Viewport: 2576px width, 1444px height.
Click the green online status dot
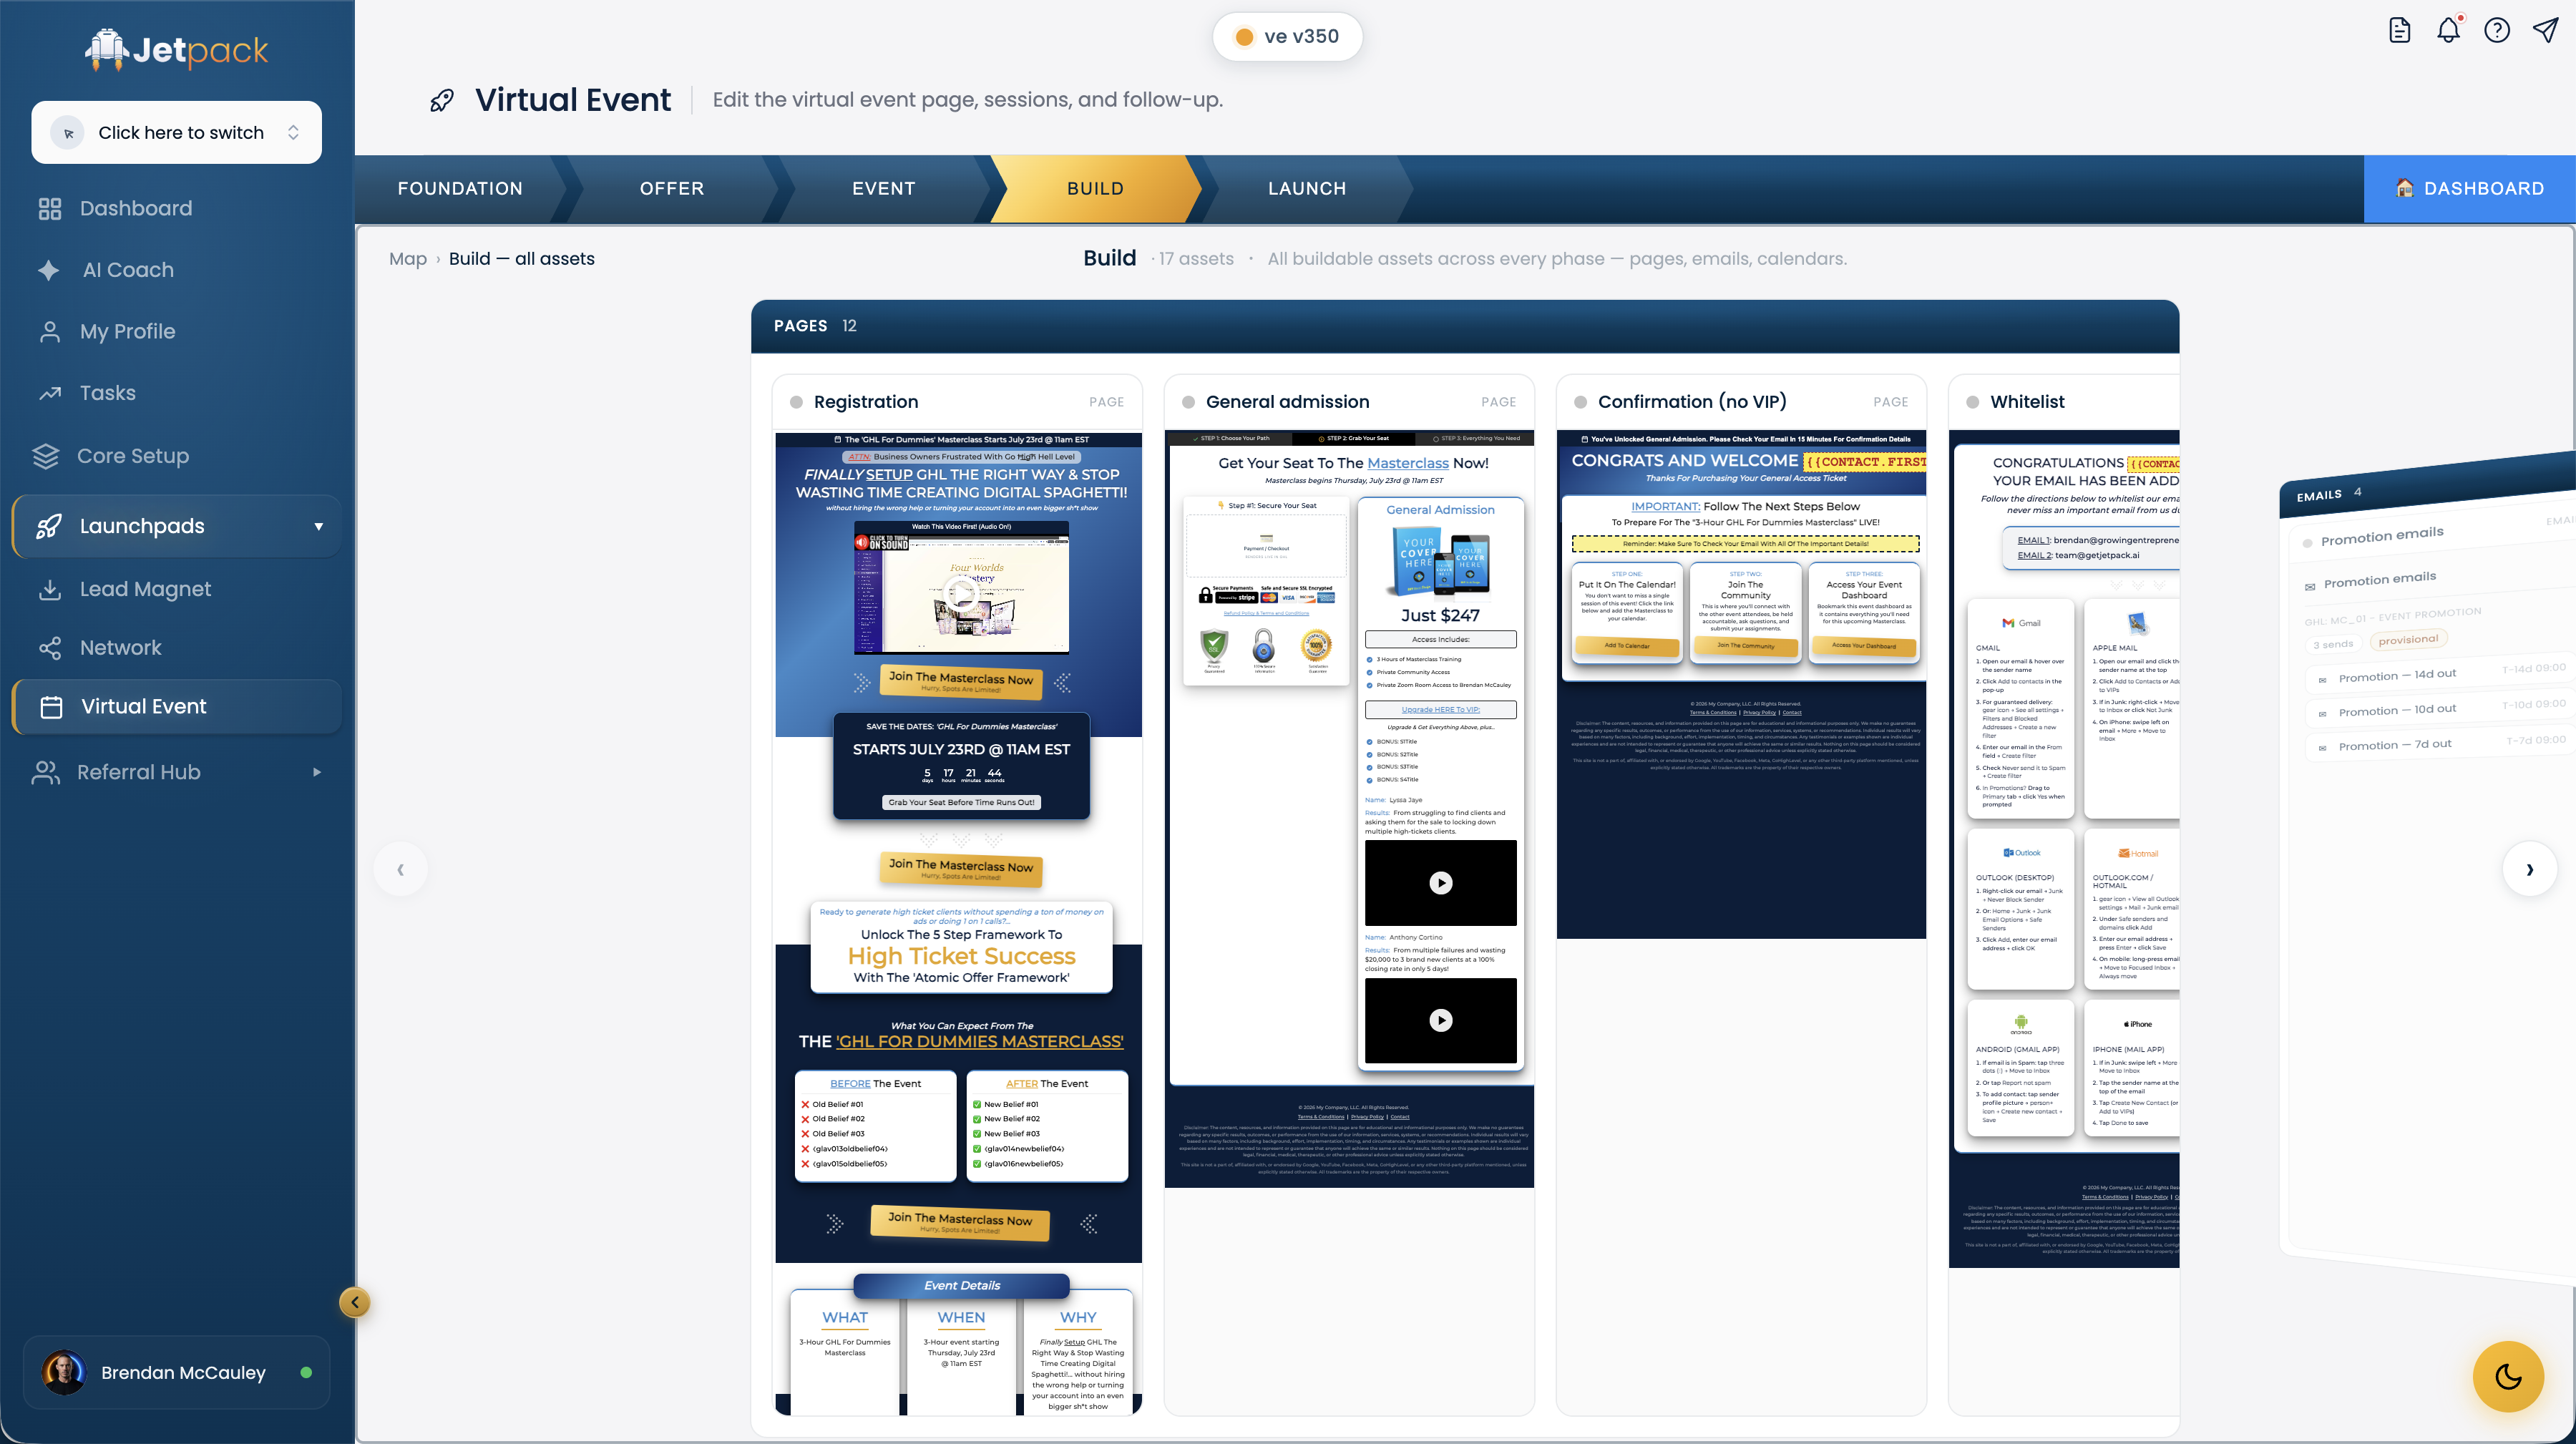click(306, 1373)
